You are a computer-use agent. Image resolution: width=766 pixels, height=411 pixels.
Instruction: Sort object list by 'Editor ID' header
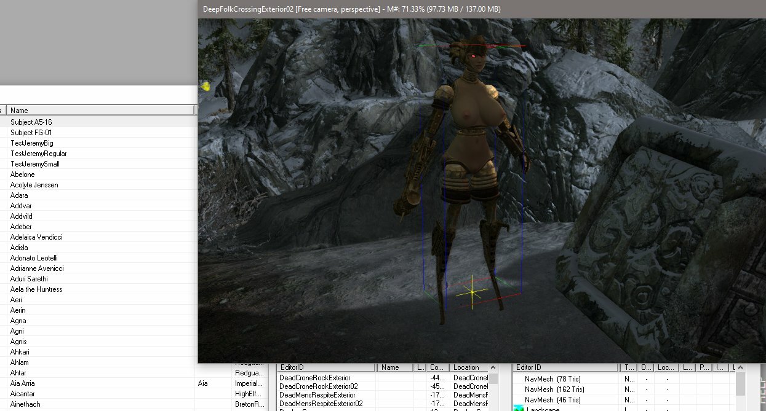566,367
